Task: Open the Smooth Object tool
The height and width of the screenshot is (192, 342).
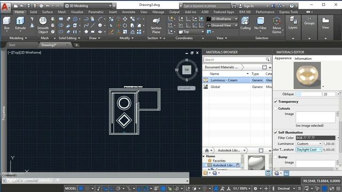Action: [43, 26]
